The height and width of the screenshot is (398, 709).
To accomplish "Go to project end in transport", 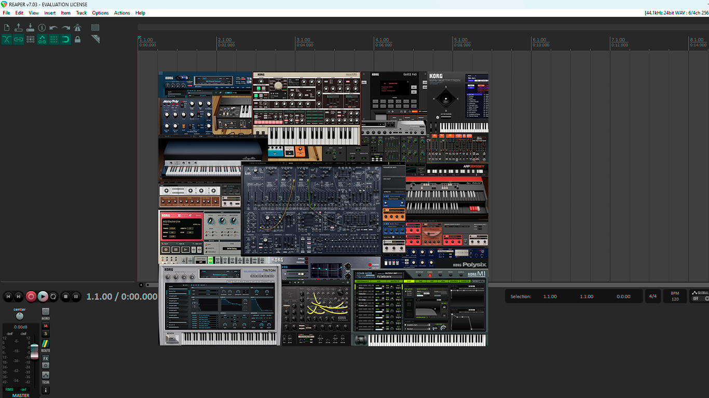I will (19, 296).
